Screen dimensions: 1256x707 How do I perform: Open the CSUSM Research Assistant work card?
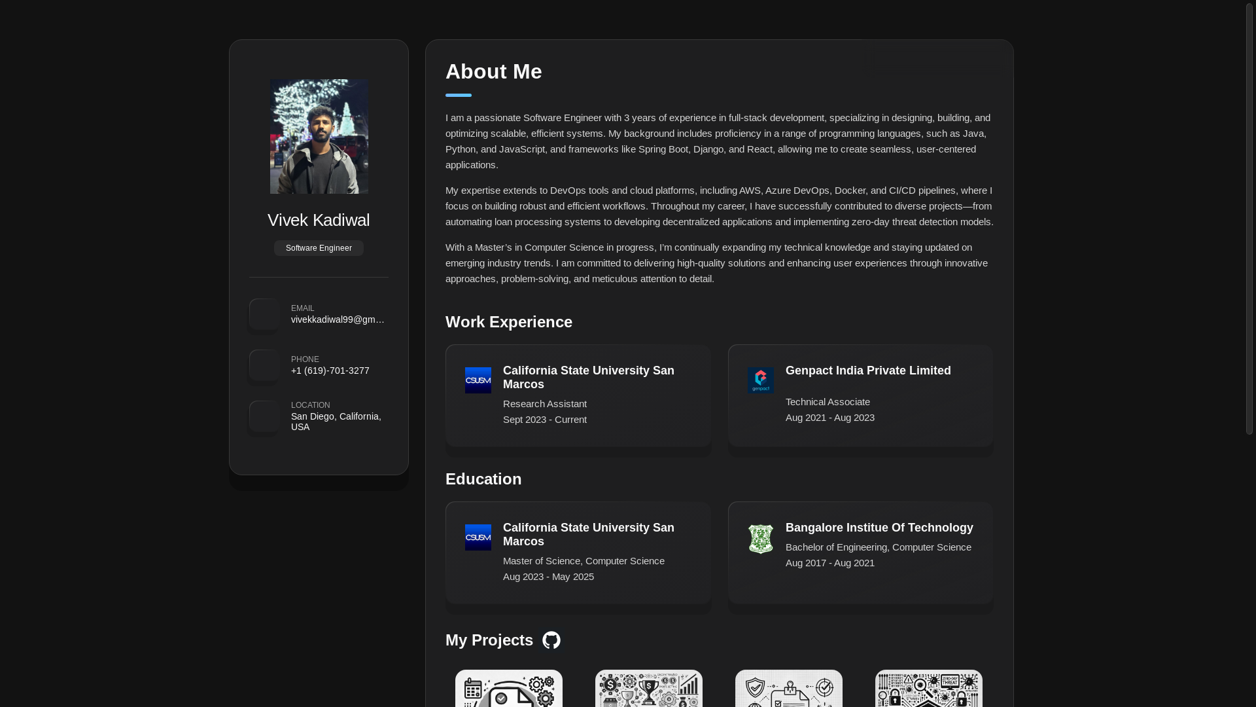pyautogui.click(x=578, y=395)
